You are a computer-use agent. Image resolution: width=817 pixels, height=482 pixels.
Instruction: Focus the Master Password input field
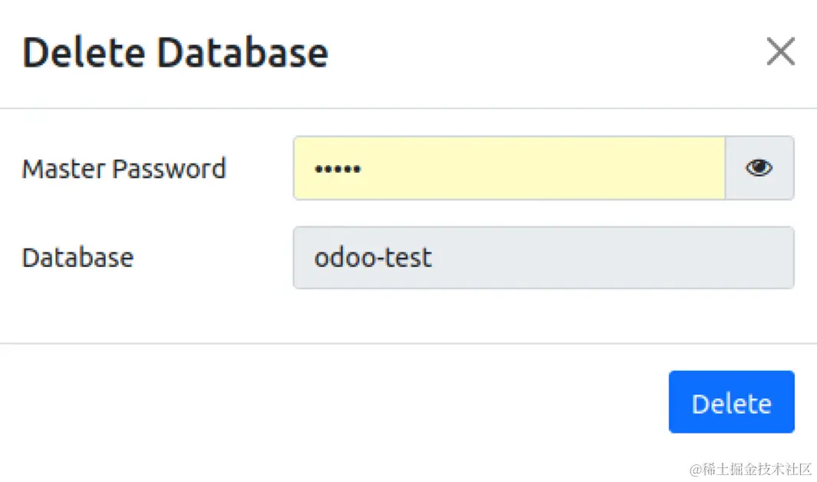509,168
